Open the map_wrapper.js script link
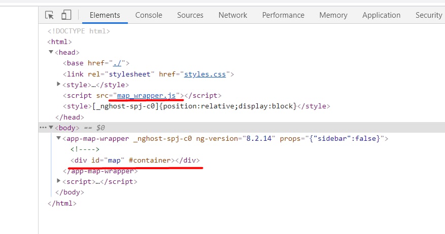The width and height of the screenshot is (445, 234). pyautogui.click(x=147, y=96)
